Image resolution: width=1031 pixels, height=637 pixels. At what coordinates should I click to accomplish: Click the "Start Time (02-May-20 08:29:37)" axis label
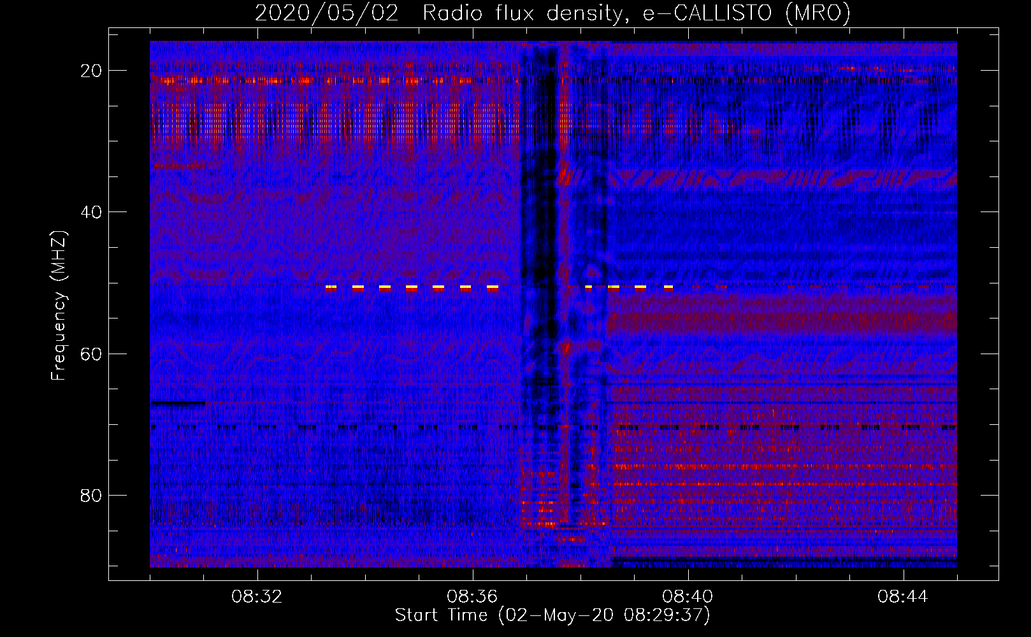click(552, 615)
